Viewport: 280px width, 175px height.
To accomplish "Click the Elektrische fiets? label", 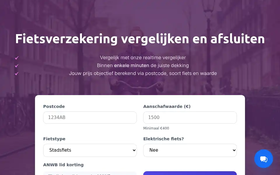I will (164, 139).
